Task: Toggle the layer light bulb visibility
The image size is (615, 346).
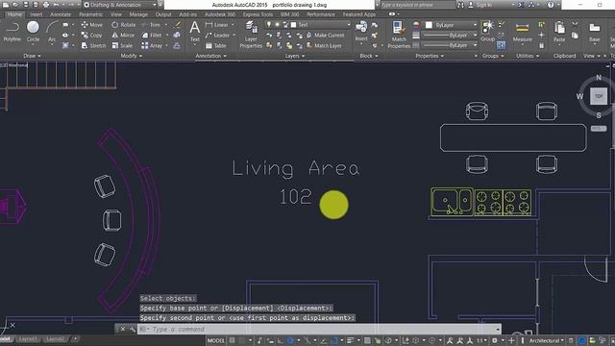Action: point(269,25)
